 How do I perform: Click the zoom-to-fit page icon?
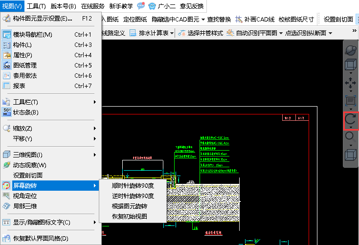pyautogui.click(x=351, y=101)
